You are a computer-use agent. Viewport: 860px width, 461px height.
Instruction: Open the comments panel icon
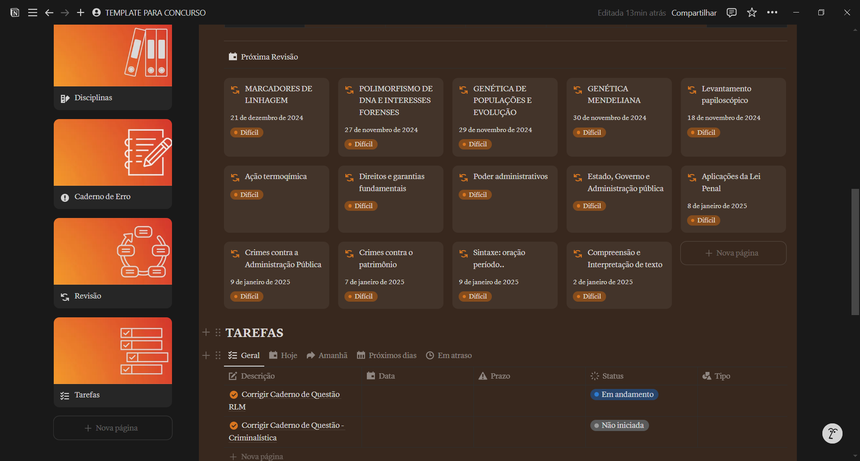pos(731,13)
